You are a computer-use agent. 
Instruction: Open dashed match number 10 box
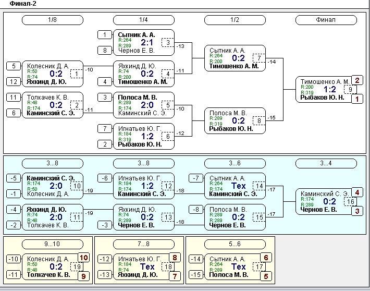tap(77, 186)
